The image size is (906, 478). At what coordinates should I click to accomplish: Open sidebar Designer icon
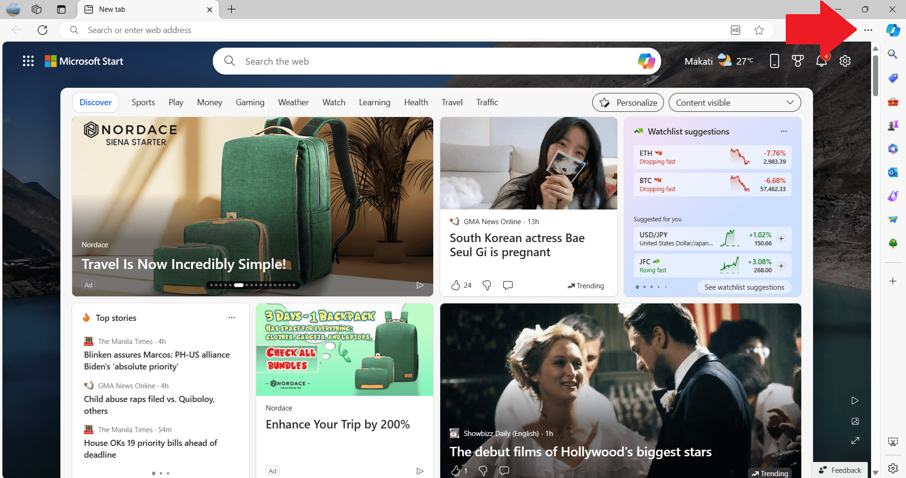coord(892,196)
